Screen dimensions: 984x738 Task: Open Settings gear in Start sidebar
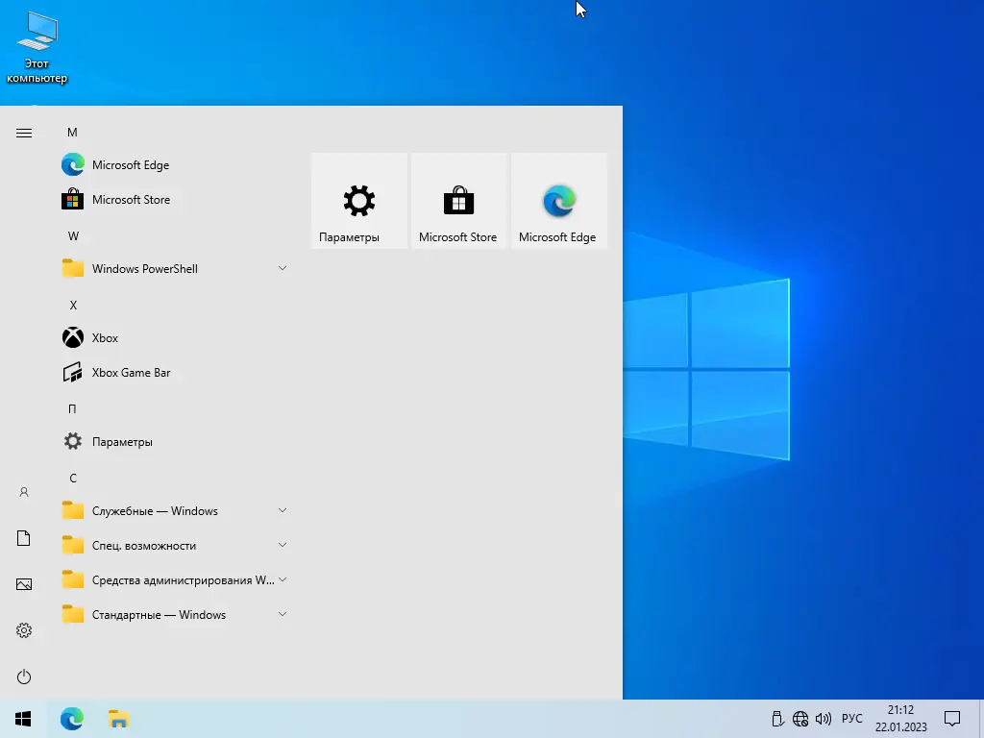[x=24, y=630]
